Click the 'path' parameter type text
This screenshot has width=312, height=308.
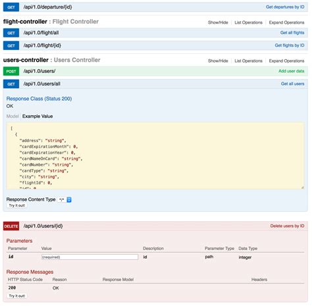click(209, 257)
